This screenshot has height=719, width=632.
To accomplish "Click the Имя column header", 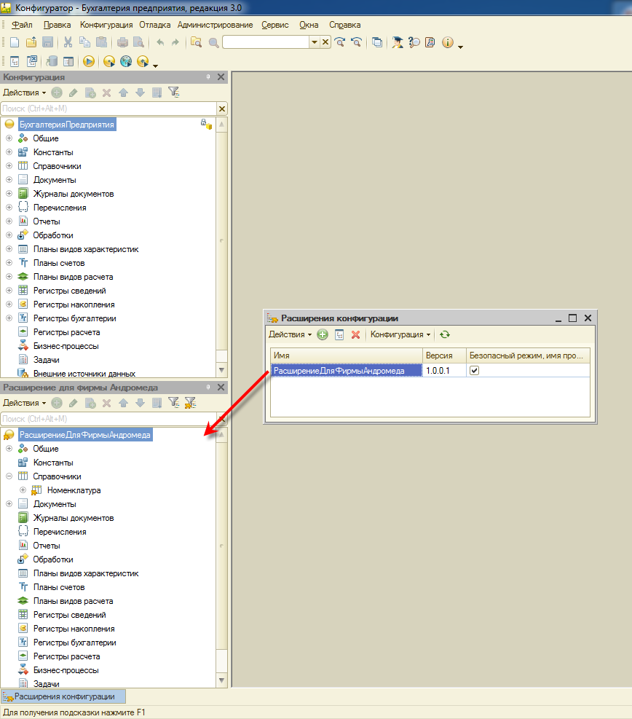I will [347, 355].
